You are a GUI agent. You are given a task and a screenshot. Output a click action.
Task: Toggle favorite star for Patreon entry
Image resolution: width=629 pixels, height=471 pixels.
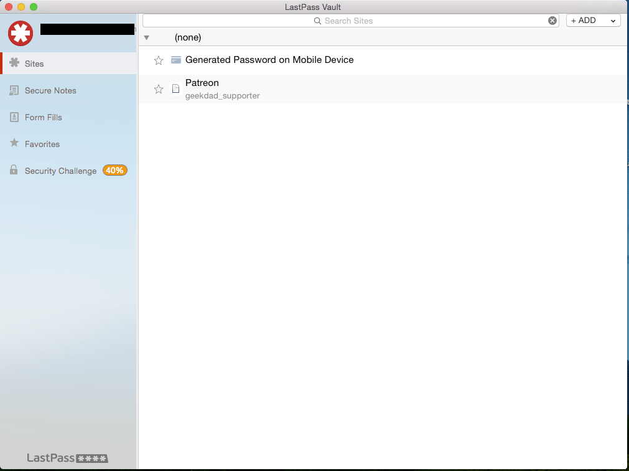click(159, 89)
